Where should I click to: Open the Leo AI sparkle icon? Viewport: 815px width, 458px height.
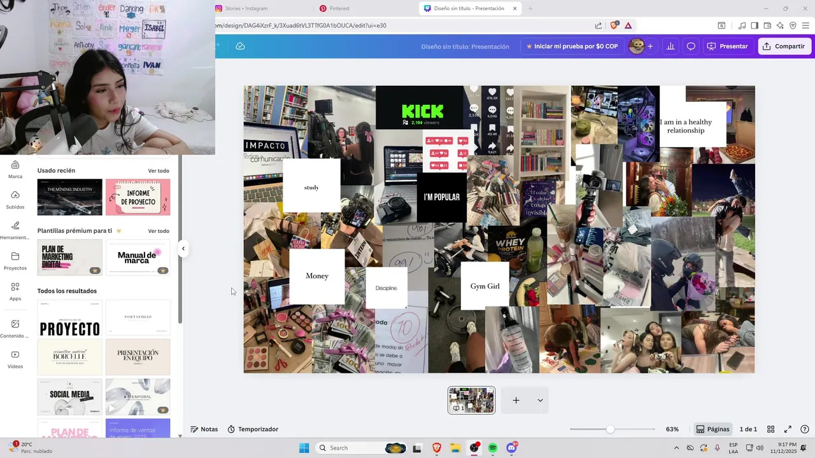[780, 25]
